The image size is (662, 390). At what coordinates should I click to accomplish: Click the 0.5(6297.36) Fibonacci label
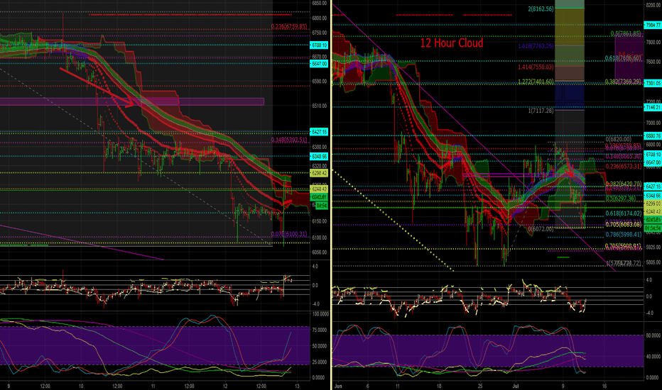621,198
